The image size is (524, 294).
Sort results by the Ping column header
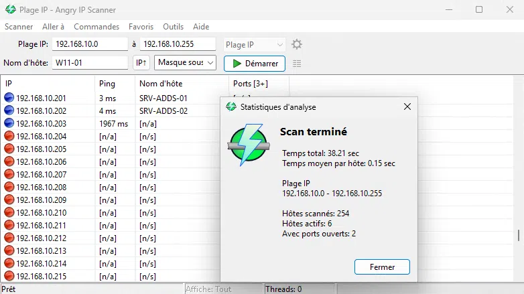(x=114, y=84)
